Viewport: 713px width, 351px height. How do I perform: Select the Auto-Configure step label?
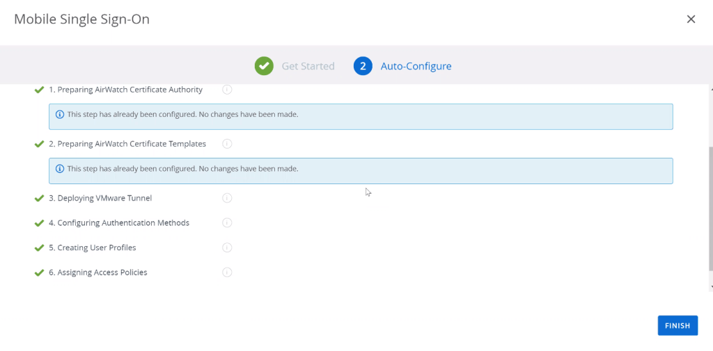tap(416, 66)
